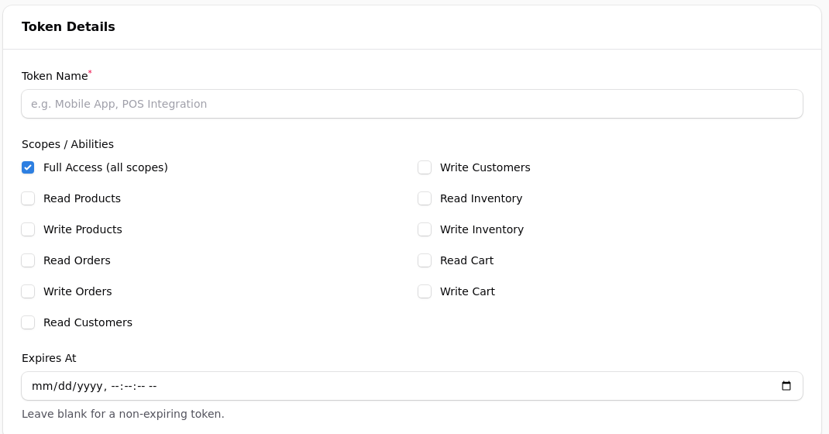Click the Token Details heading
829x434 pixels.
[68, 27]
